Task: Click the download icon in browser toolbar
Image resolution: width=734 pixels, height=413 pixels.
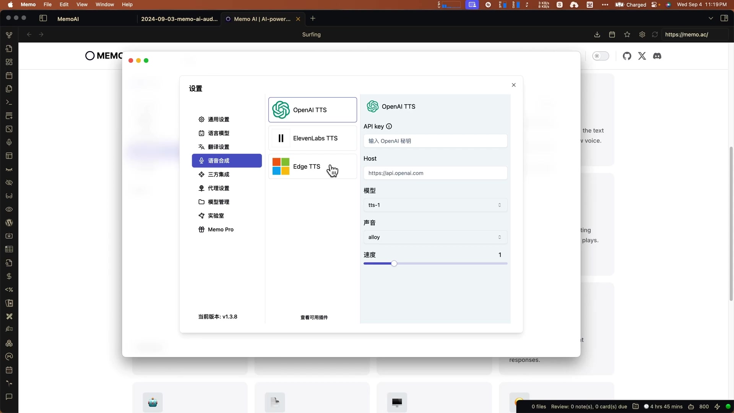Action: (x=597, y=34)
